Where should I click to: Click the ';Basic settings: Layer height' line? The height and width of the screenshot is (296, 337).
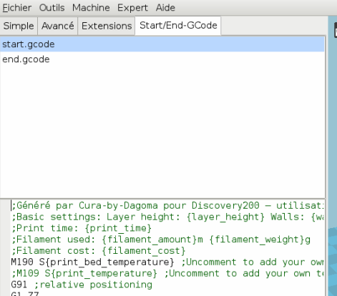[x=167, y=217]
